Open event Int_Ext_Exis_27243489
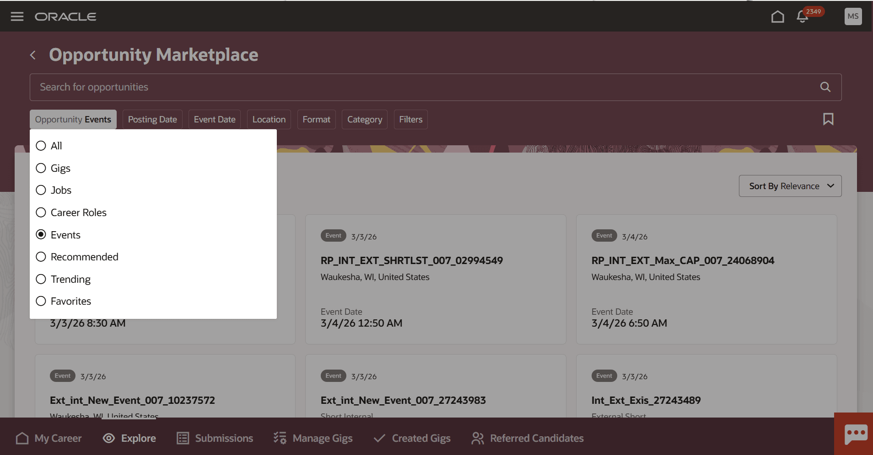The image size is (873, 455). click(x=646, y=400)
